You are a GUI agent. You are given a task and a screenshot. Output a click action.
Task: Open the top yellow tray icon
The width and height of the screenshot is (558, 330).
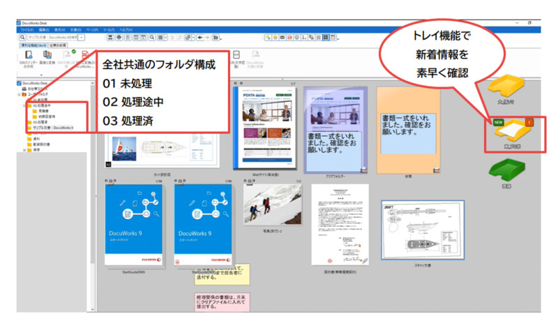tap(506, 86)
